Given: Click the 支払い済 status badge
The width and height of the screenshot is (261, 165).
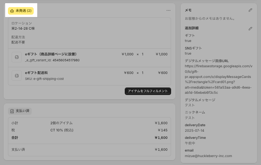Looking at the screenshot, I should (20, 111).
